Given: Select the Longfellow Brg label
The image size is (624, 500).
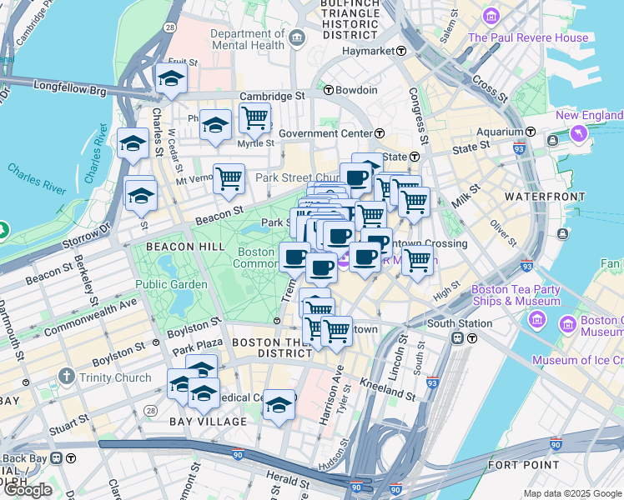Looking at the screenshot, I should tap(70, 87).
